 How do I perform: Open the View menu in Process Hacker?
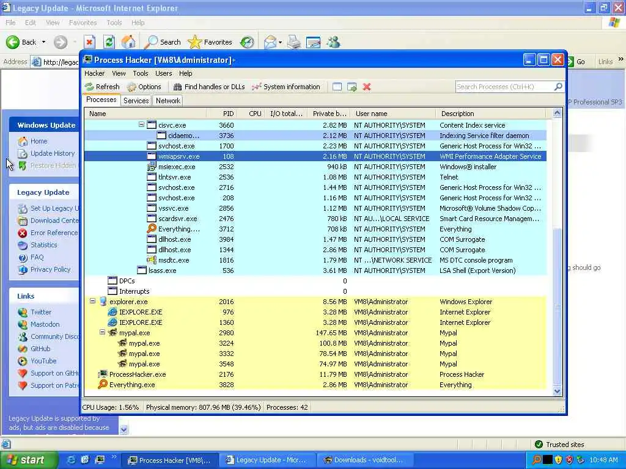(119, 73)
